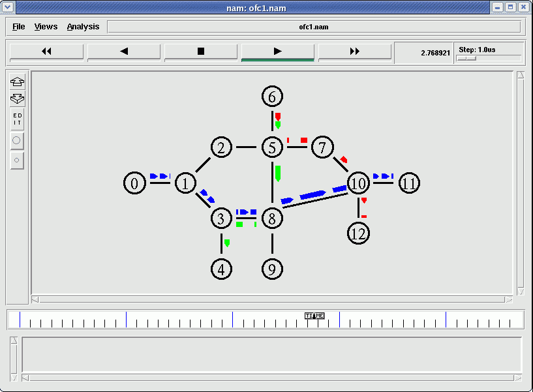The width and height of the screenshot is (533, 392).
Task: Click canvas vertical scrollbar down arrow
Action: 521,292
